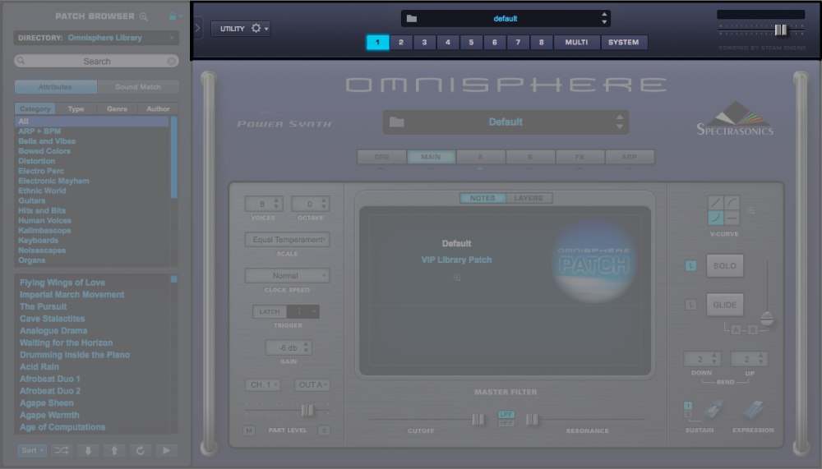Open the ARP page tab
822x469 pixels.
point(629,157)
